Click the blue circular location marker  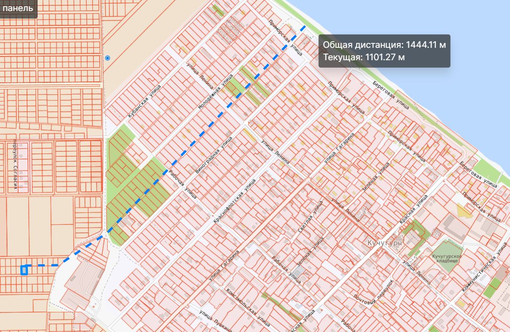[x=107, y=58]
